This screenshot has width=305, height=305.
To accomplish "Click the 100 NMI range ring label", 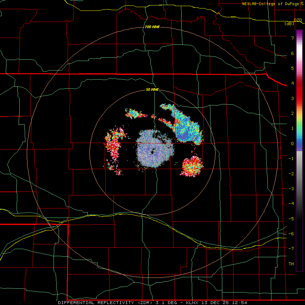I will click(152, 27).
